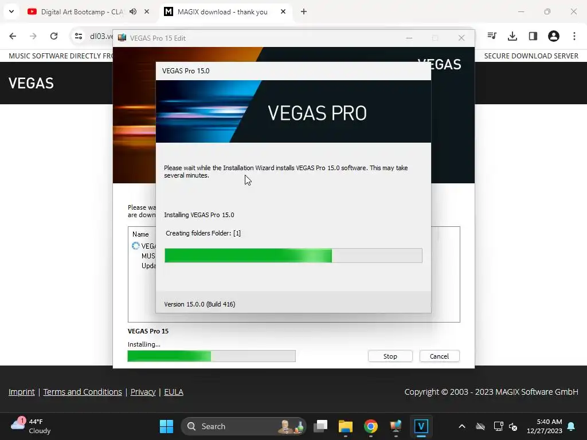Screen dimensions: 587x440
Task: Open Chrome media controls icon
Action: 492,36
